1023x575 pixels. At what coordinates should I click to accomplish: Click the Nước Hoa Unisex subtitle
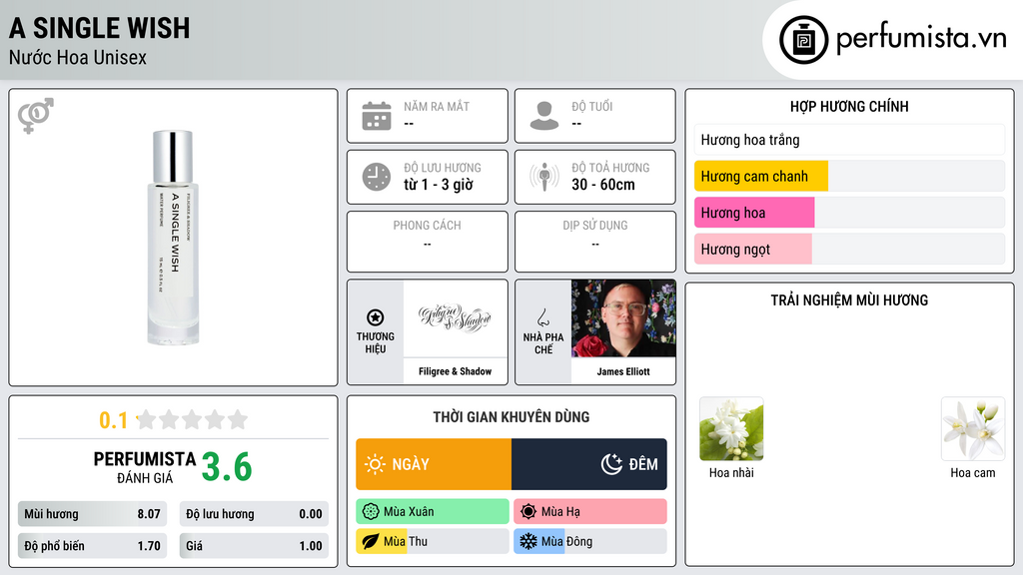coord(78,57)
